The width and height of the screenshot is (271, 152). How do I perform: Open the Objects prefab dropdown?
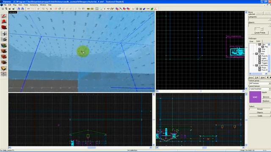coord(260,25)
